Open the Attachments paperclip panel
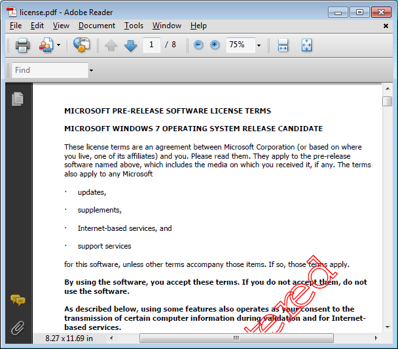The height and width of the screenshot is (349, 398). 18,327
